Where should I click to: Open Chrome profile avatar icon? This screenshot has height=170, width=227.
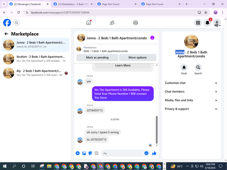pyautogui.click(x=216, y=13)
